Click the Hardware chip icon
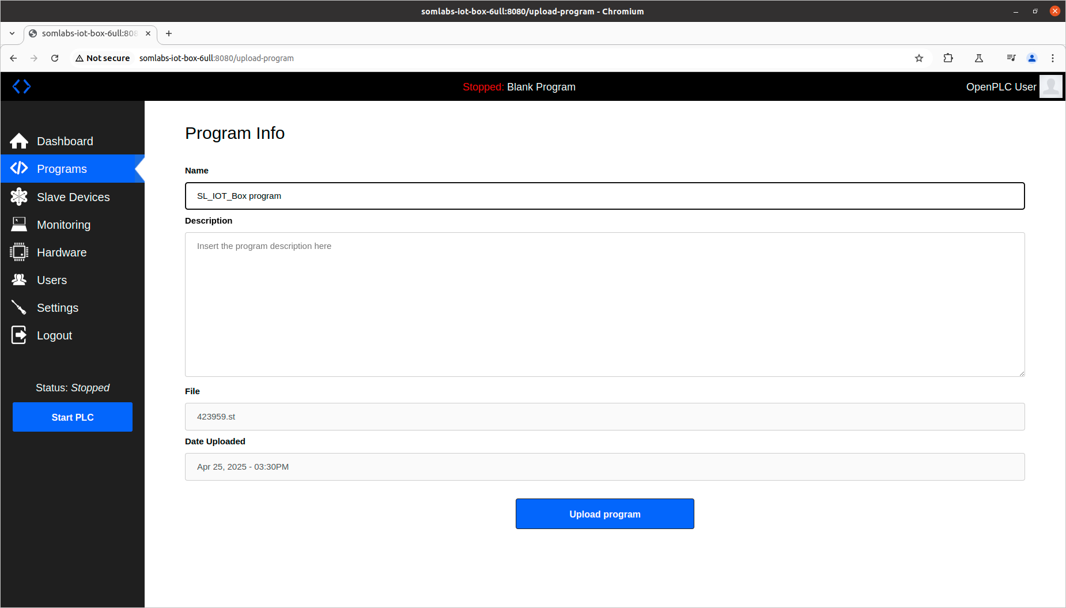Viewport: 1066px width, 608px height. click(19, 252)
